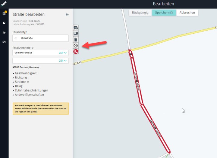Expand the Geschwindigkeit section

25,73
